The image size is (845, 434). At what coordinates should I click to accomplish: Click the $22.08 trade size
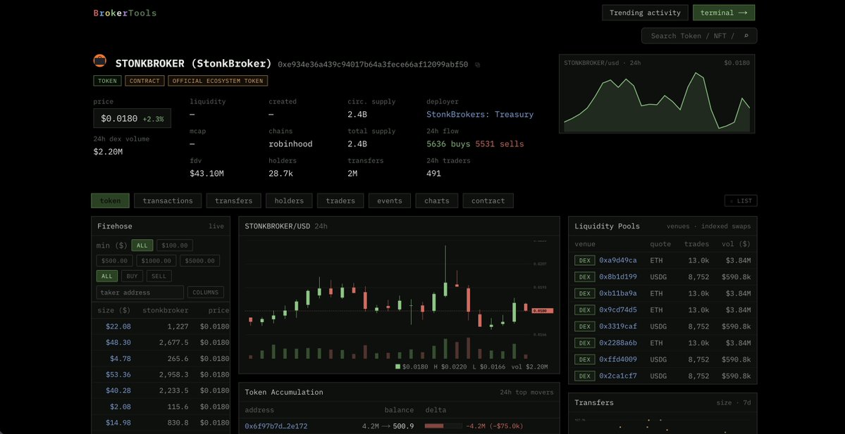[x=118, y=326]
